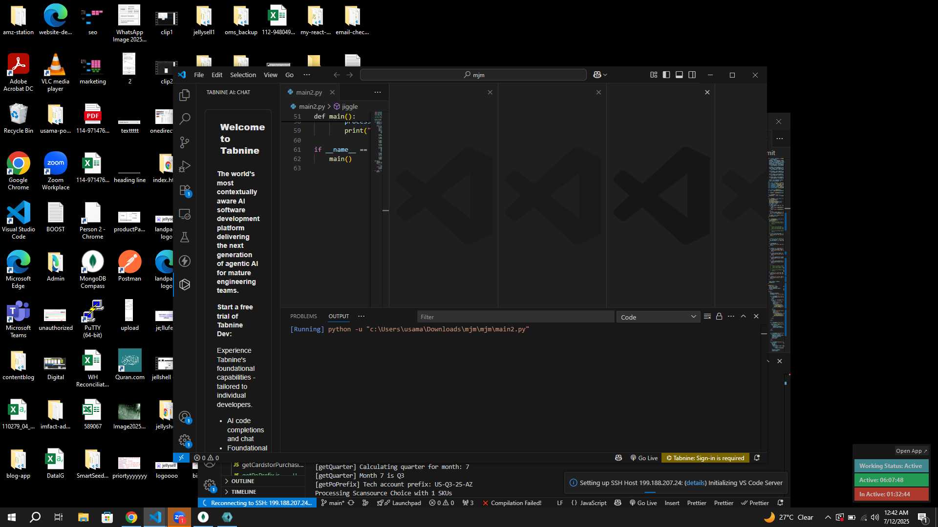Screen dimensions: 938x527
Task: Show additional panel views ellipsis next to OUTPUT
Action: pyautogui.click(x=362, y=316)
